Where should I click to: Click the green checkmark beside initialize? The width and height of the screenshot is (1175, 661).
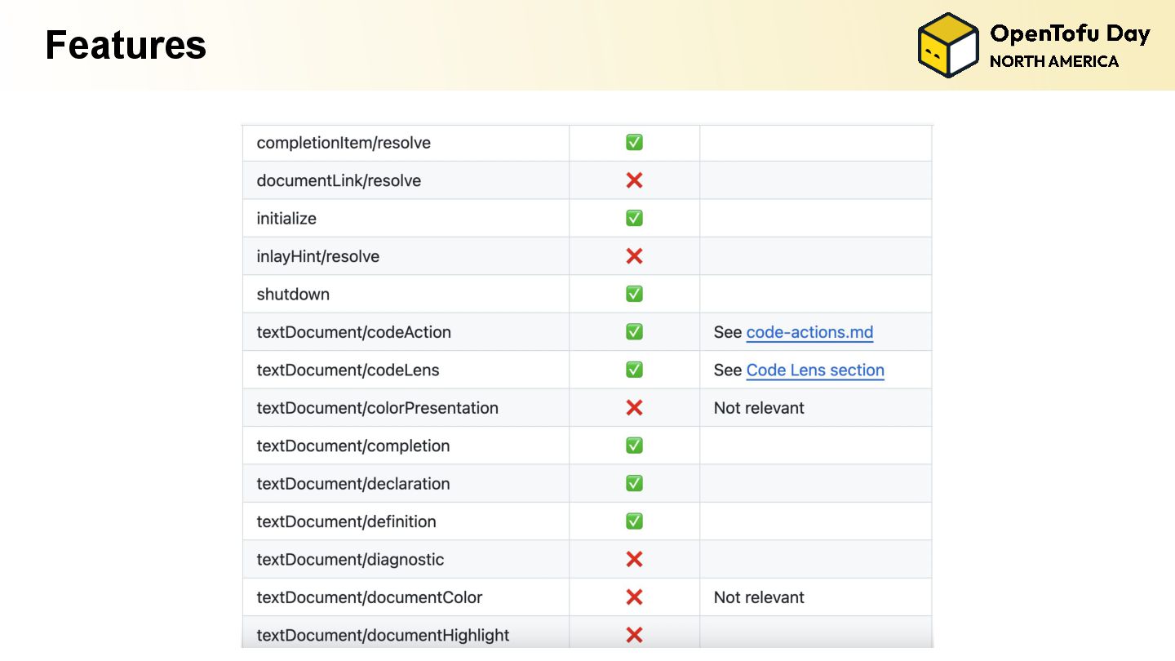[634, 219]
